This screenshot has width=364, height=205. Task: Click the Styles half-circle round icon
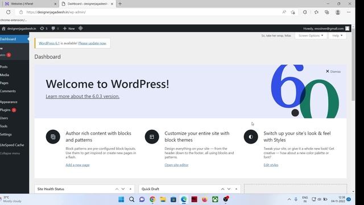(x=251, y=137)
